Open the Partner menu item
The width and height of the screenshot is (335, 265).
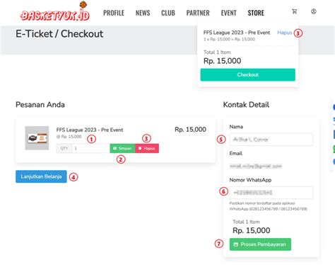[198, 13]
